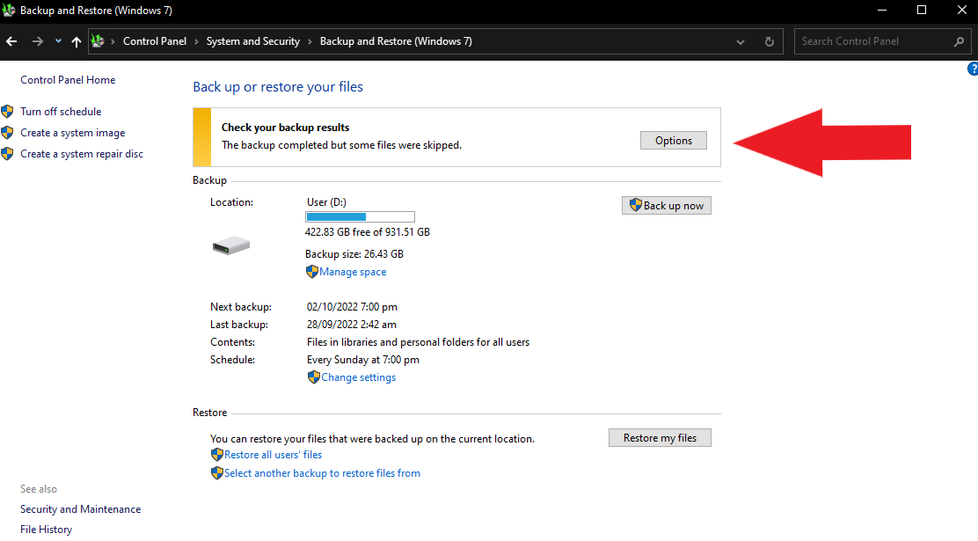The image size is (978, 541).
Task: Click shield icon beside Turn off schedule
Action: point(8,112)
